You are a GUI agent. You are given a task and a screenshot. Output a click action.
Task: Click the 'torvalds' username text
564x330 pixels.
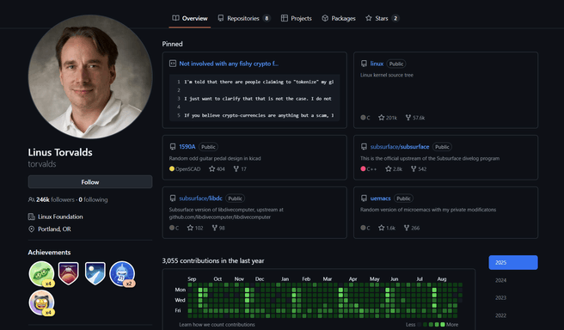tap(42, 164)
